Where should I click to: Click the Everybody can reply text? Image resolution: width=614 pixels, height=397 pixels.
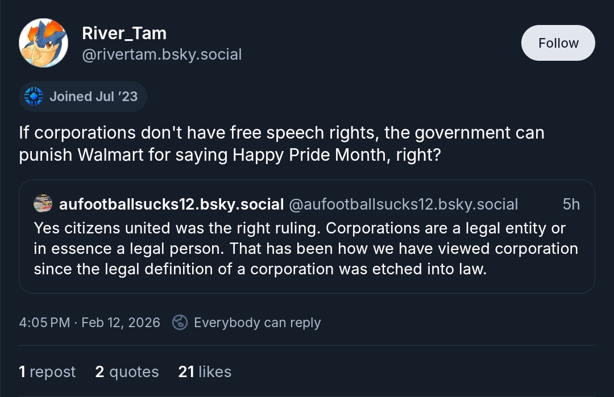click(257, 323)
